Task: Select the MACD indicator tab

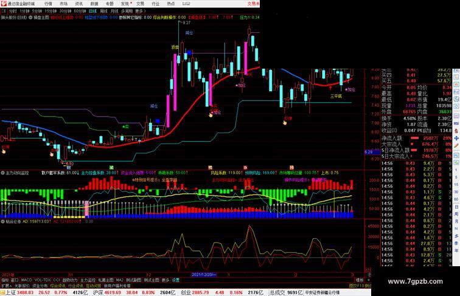Action: click(26, 280)
